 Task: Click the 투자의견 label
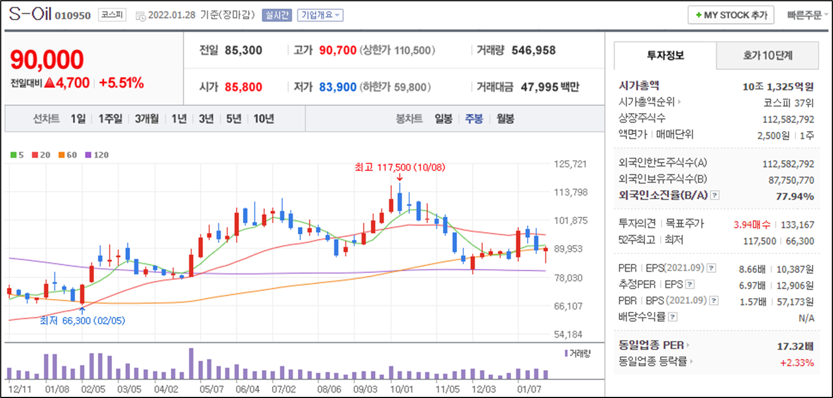pos(637,224)
